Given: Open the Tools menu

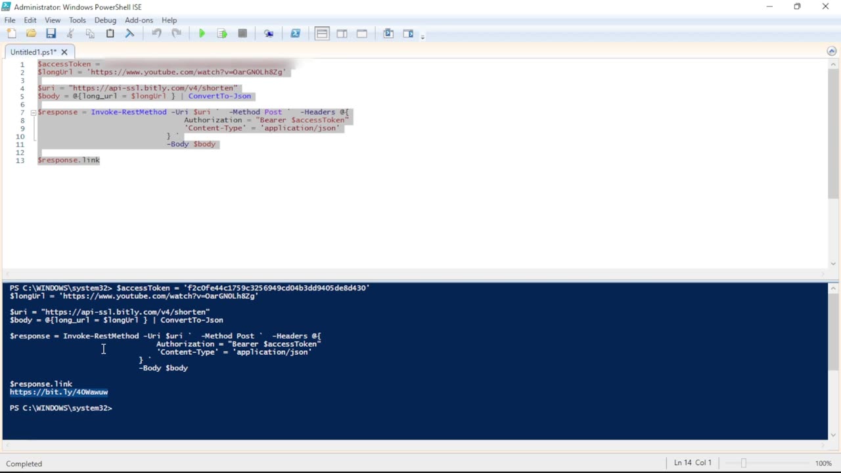Looking at the screenshot, I should coord(78,20).
